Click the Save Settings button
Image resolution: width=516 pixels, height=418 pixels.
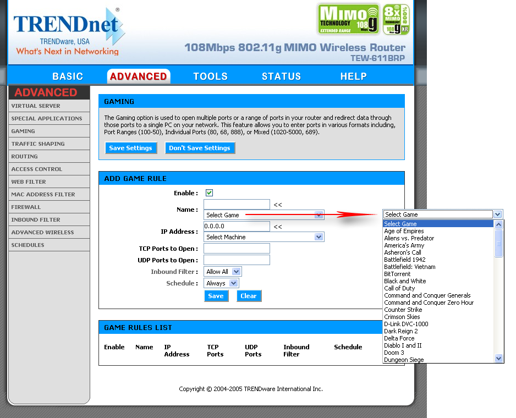(x=130, y=148)
